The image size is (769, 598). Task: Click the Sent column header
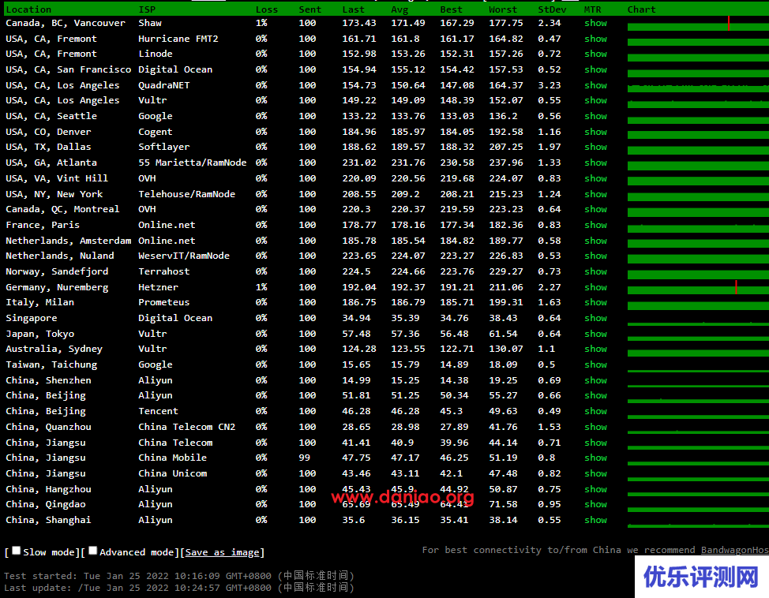[x=310, y=9]
